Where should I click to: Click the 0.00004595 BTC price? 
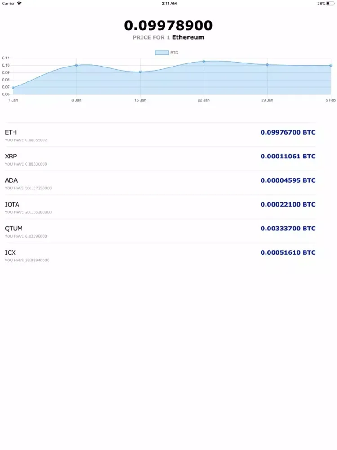pyautogui.click(x=288, y=180)
